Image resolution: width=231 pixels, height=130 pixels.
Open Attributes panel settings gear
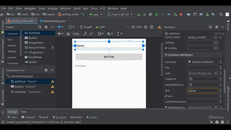[x=217, y=27]
